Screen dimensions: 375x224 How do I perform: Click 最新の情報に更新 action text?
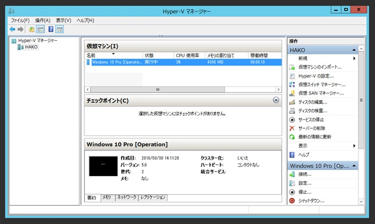tap(315, 137)
